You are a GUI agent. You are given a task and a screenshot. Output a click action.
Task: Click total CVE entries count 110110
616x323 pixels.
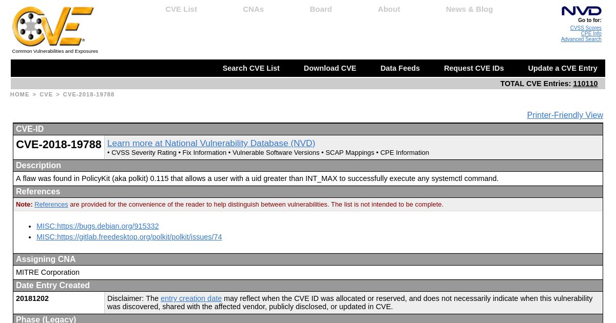click(x=585, y=84)
